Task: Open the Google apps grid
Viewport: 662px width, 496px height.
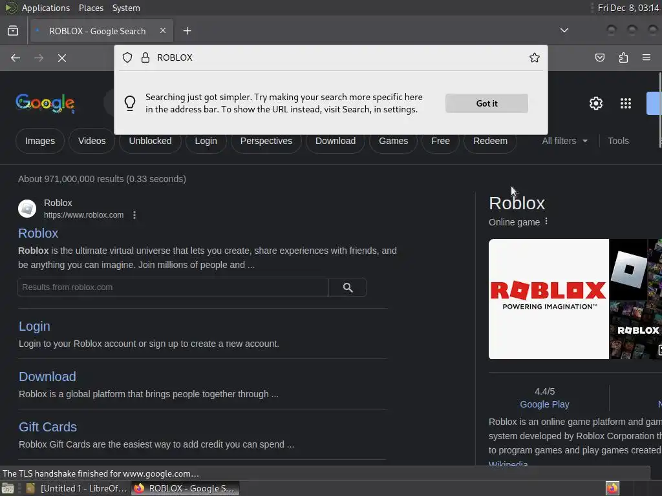Action: coord(626,103)
